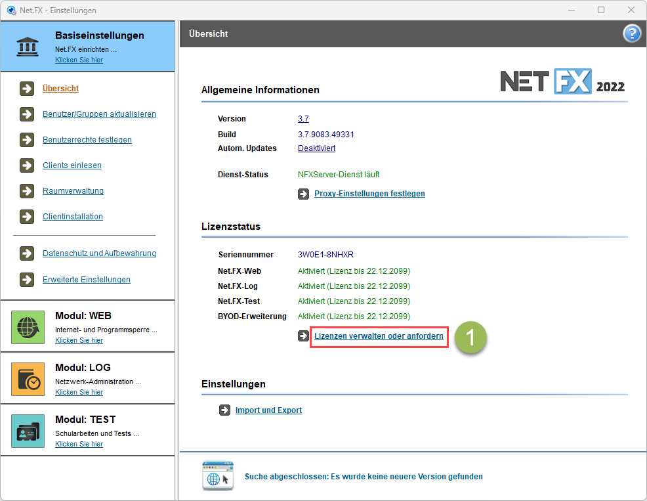Select the Basiseinstellungen heading
Image resolution: width=647 pixels, height=501 pixels.
click(100, 35)
